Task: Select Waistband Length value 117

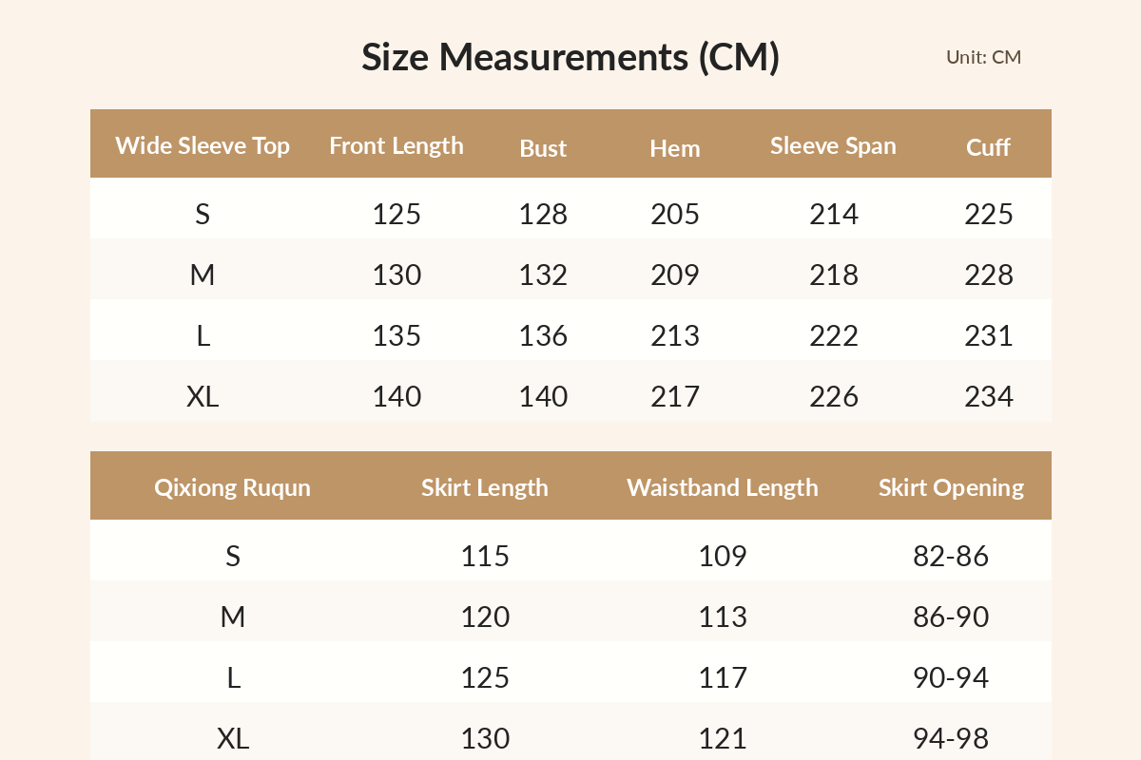Action: [x=723, y=677]
